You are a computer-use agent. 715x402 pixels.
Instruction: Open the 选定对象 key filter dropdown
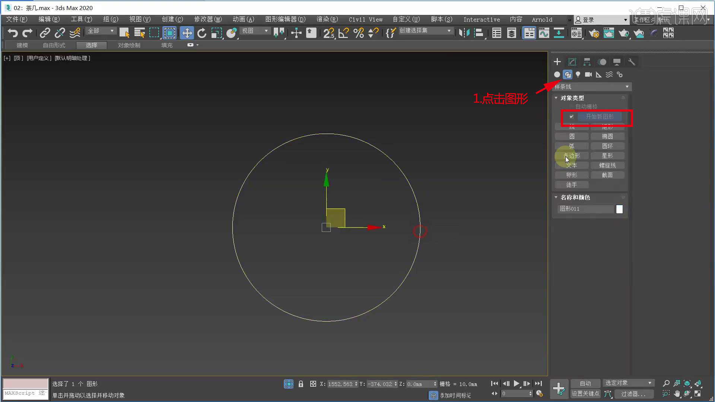click(629, 383)
